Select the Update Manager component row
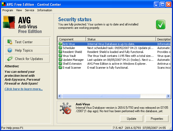Image resolution: width=173 pixels, height=131 pixels. point(114,60)
